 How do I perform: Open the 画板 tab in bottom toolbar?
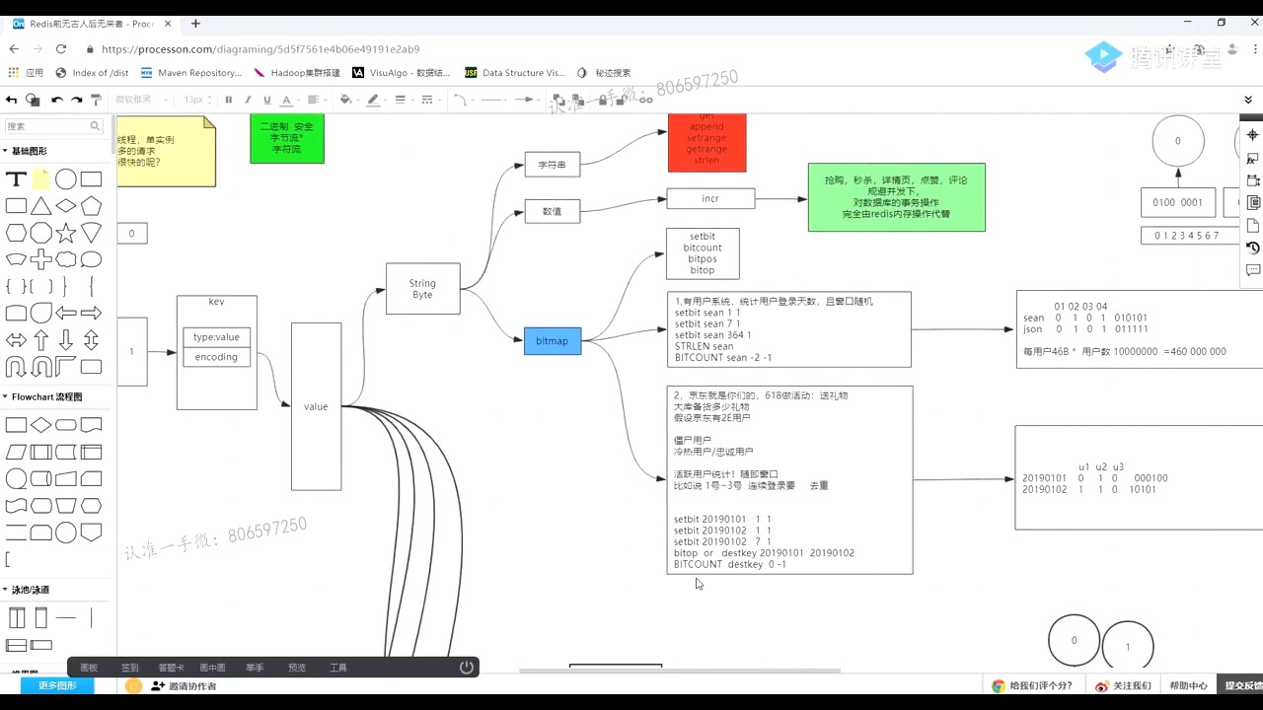click(x=89, y=668)
